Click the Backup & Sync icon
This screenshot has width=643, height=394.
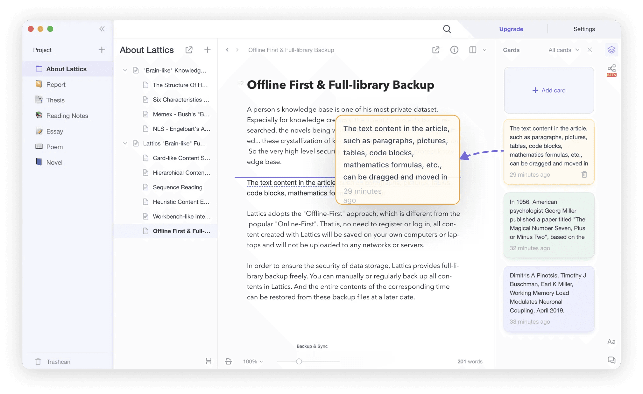[x=229, y=361]
